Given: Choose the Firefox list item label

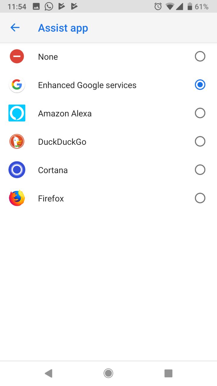Looking at the screenshot, I should [51, 198].
